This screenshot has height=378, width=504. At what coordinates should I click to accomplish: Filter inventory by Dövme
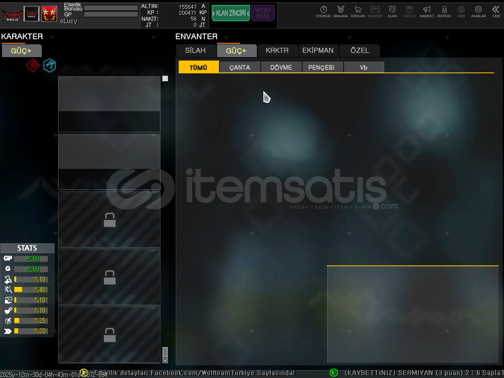pyautogui.click(x=281, y=67)
